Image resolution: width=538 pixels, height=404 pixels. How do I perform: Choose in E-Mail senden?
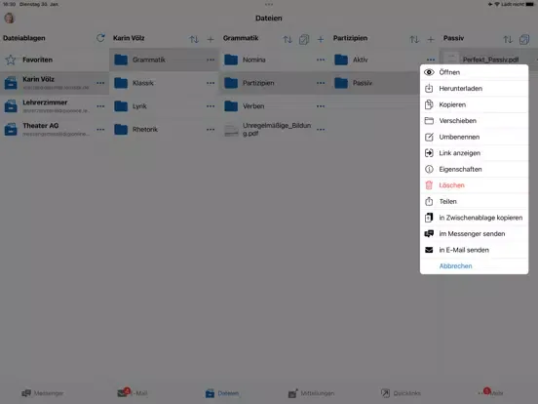point(475,250)
